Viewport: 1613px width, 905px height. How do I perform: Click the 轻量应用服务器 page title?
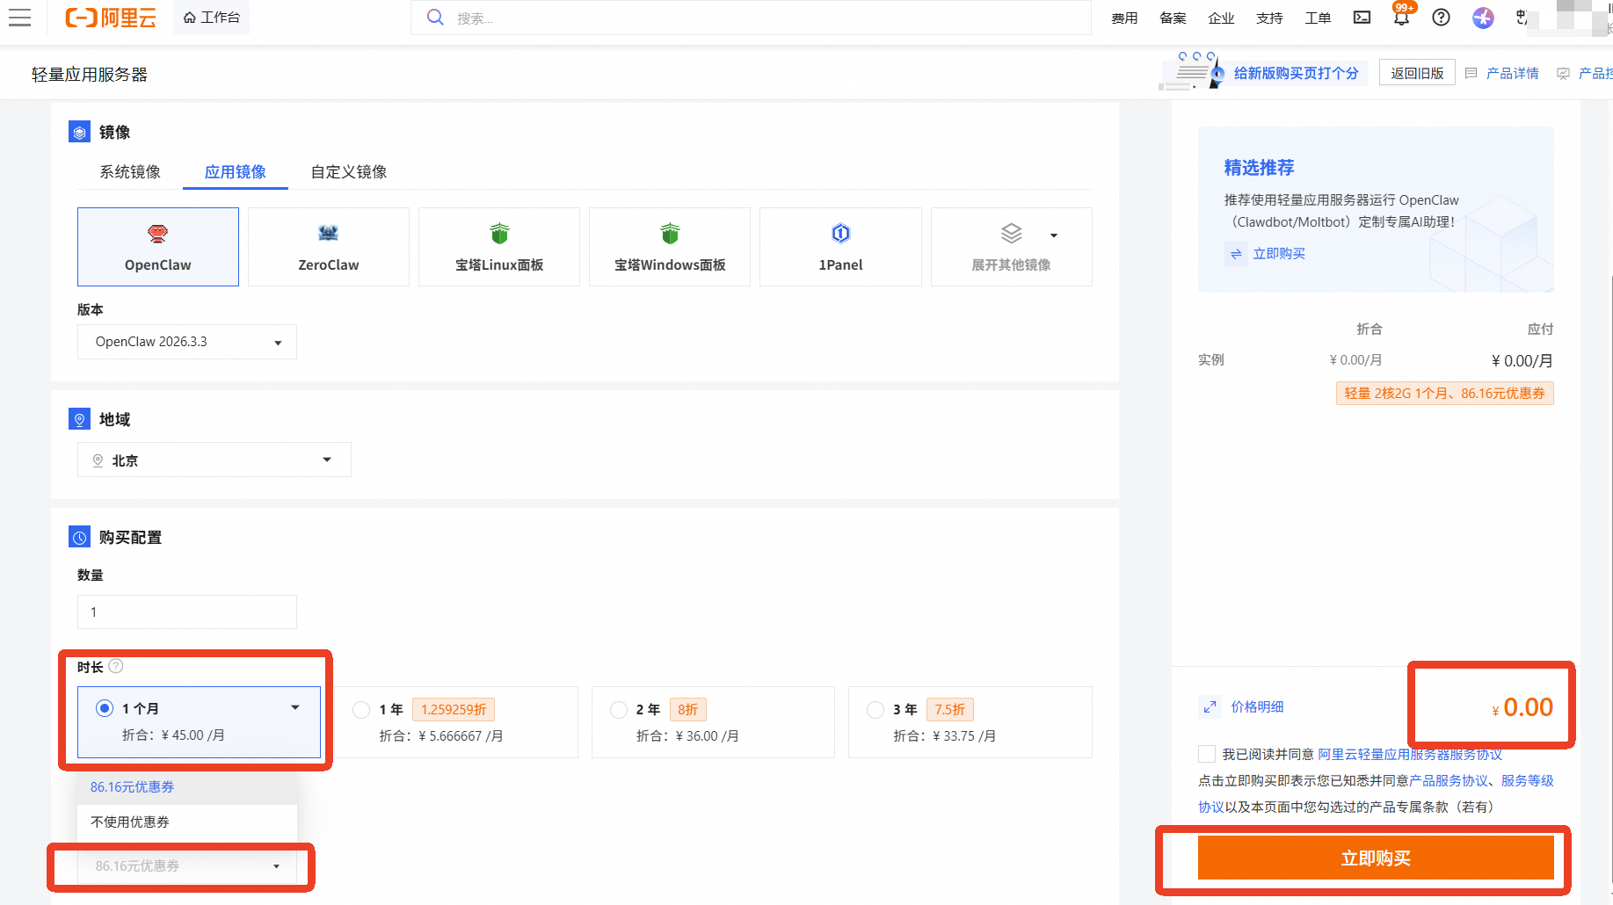(90, 75)
